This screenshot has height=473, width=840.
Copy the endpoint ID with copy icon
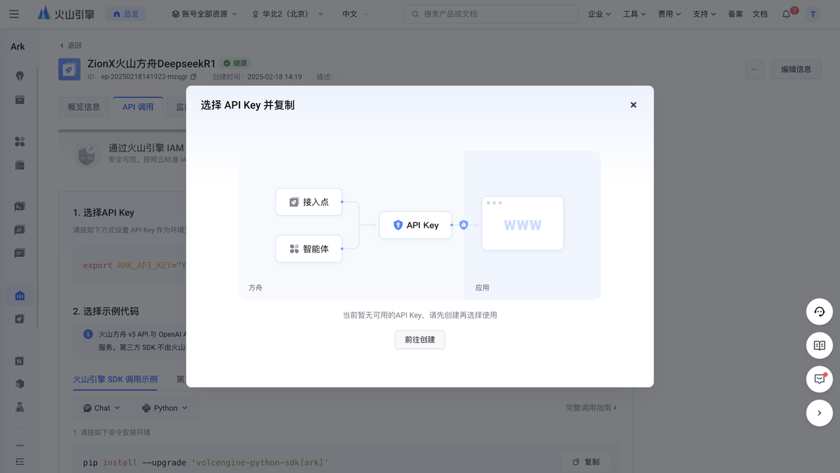pyautogui.click(x=194, y=77)
